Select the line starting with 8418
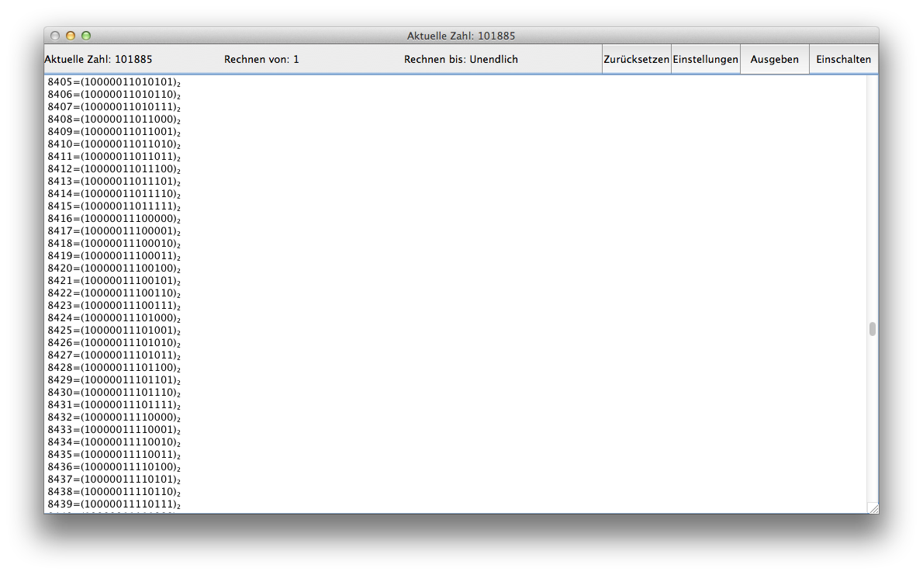This screenshot has height=575, width=923. click(x=114, y=244)
